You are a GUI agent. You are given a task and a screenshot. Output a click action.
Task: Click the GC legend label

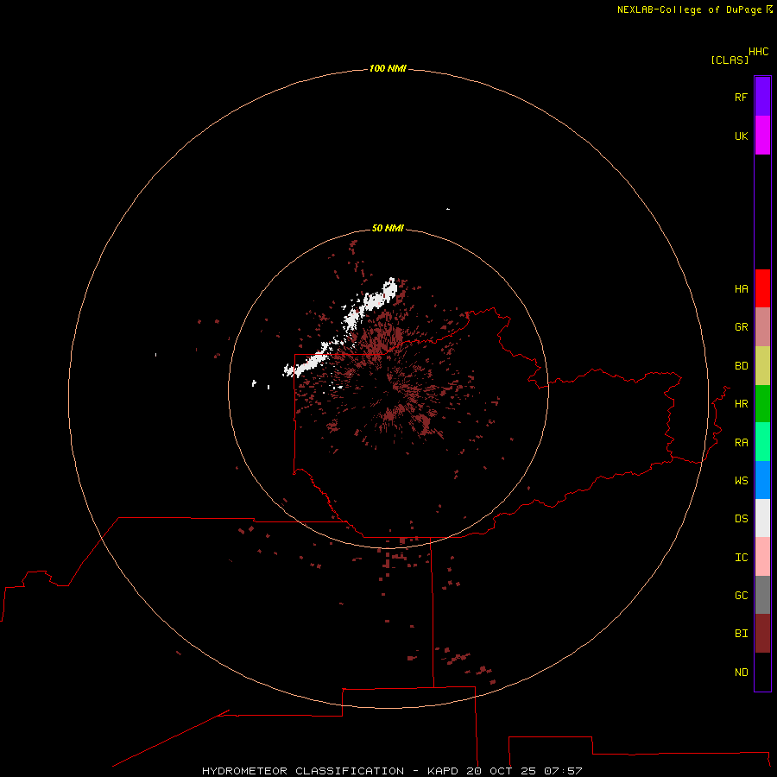pos(741,596)
